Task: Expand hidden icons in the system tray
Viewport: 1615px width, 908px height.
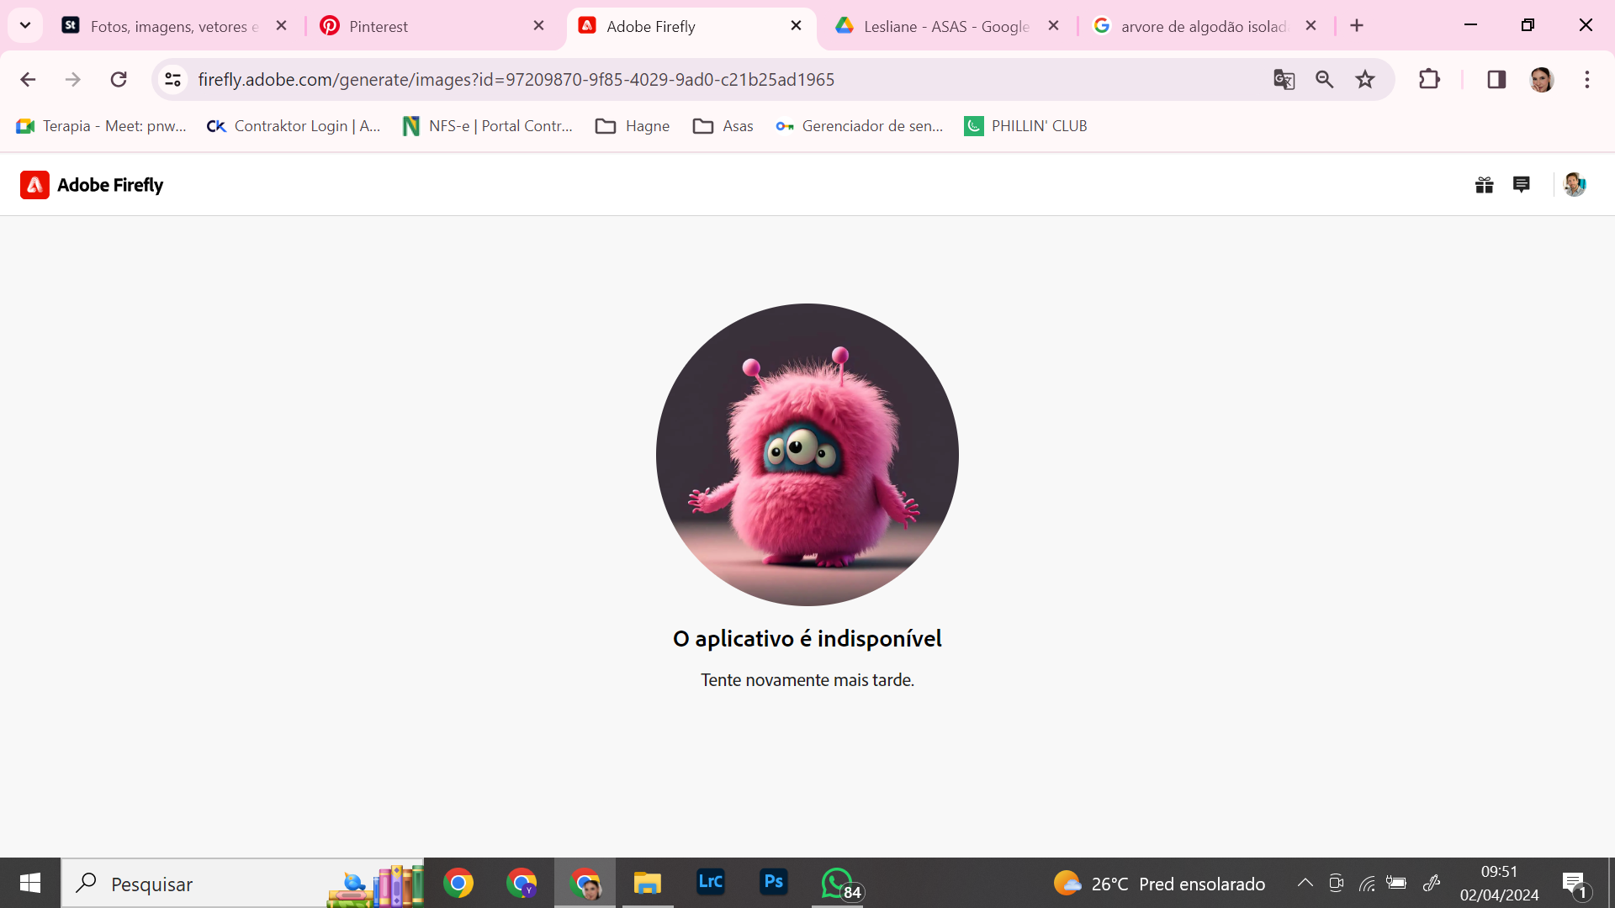Action: coord(1305,883)
